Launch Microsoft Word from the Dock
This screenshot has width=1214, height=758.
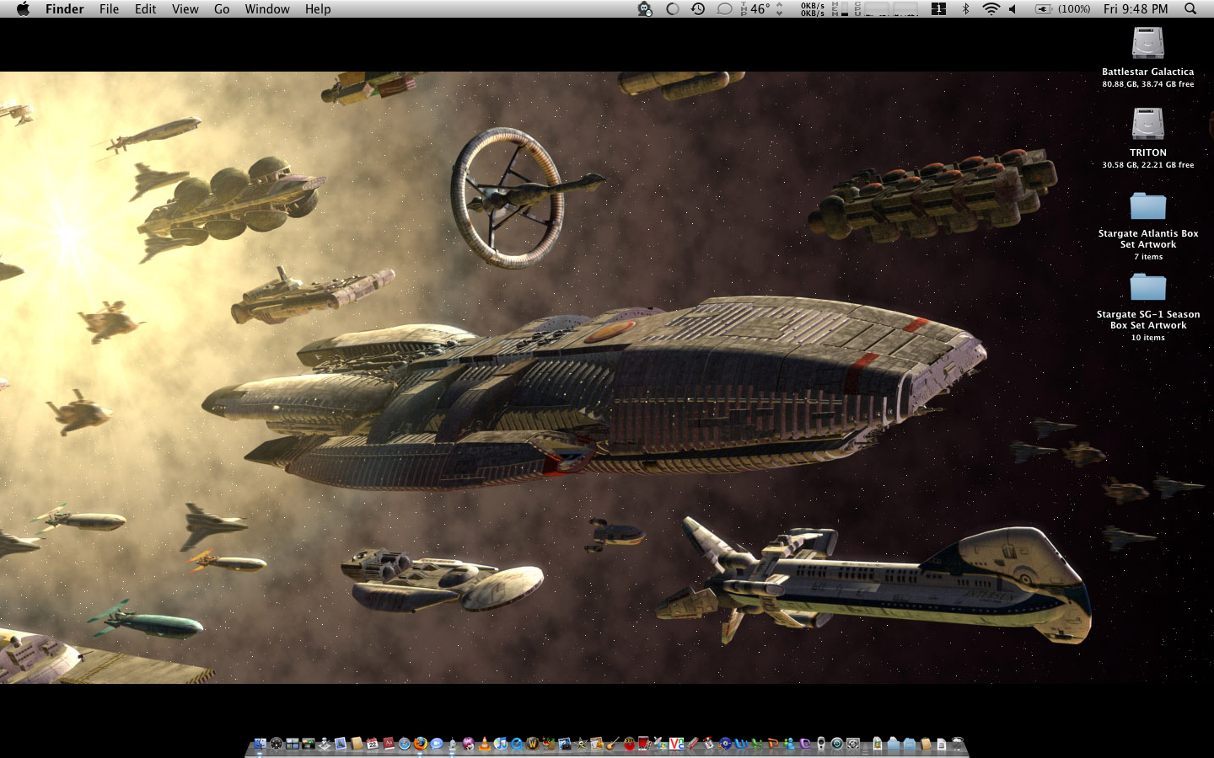tap(740, 744)
